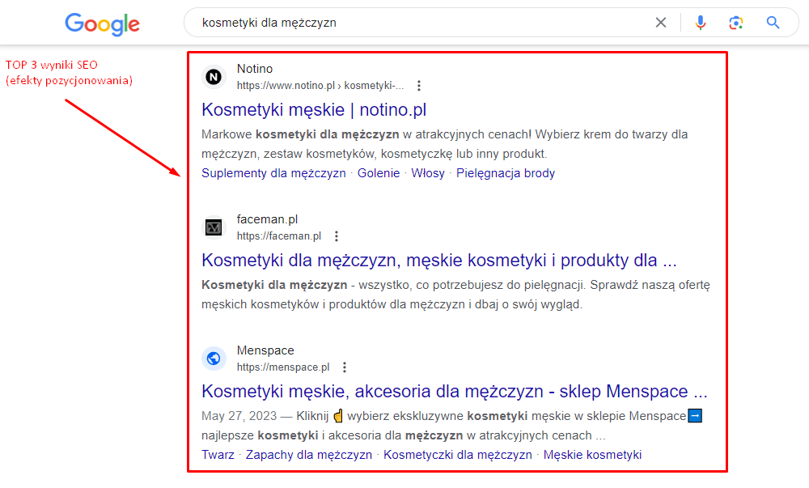
Task: Follow the 'Twarz' sitelink
Action: coord(218,455)
